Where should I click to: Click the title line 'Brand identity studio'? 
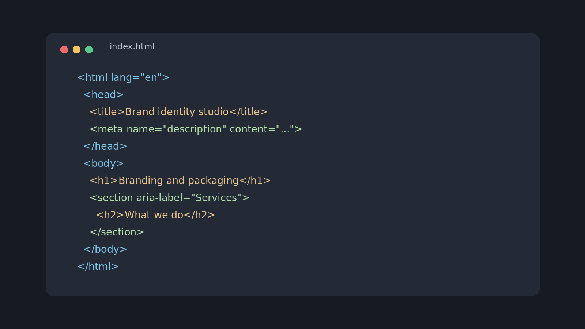(178, 112)
